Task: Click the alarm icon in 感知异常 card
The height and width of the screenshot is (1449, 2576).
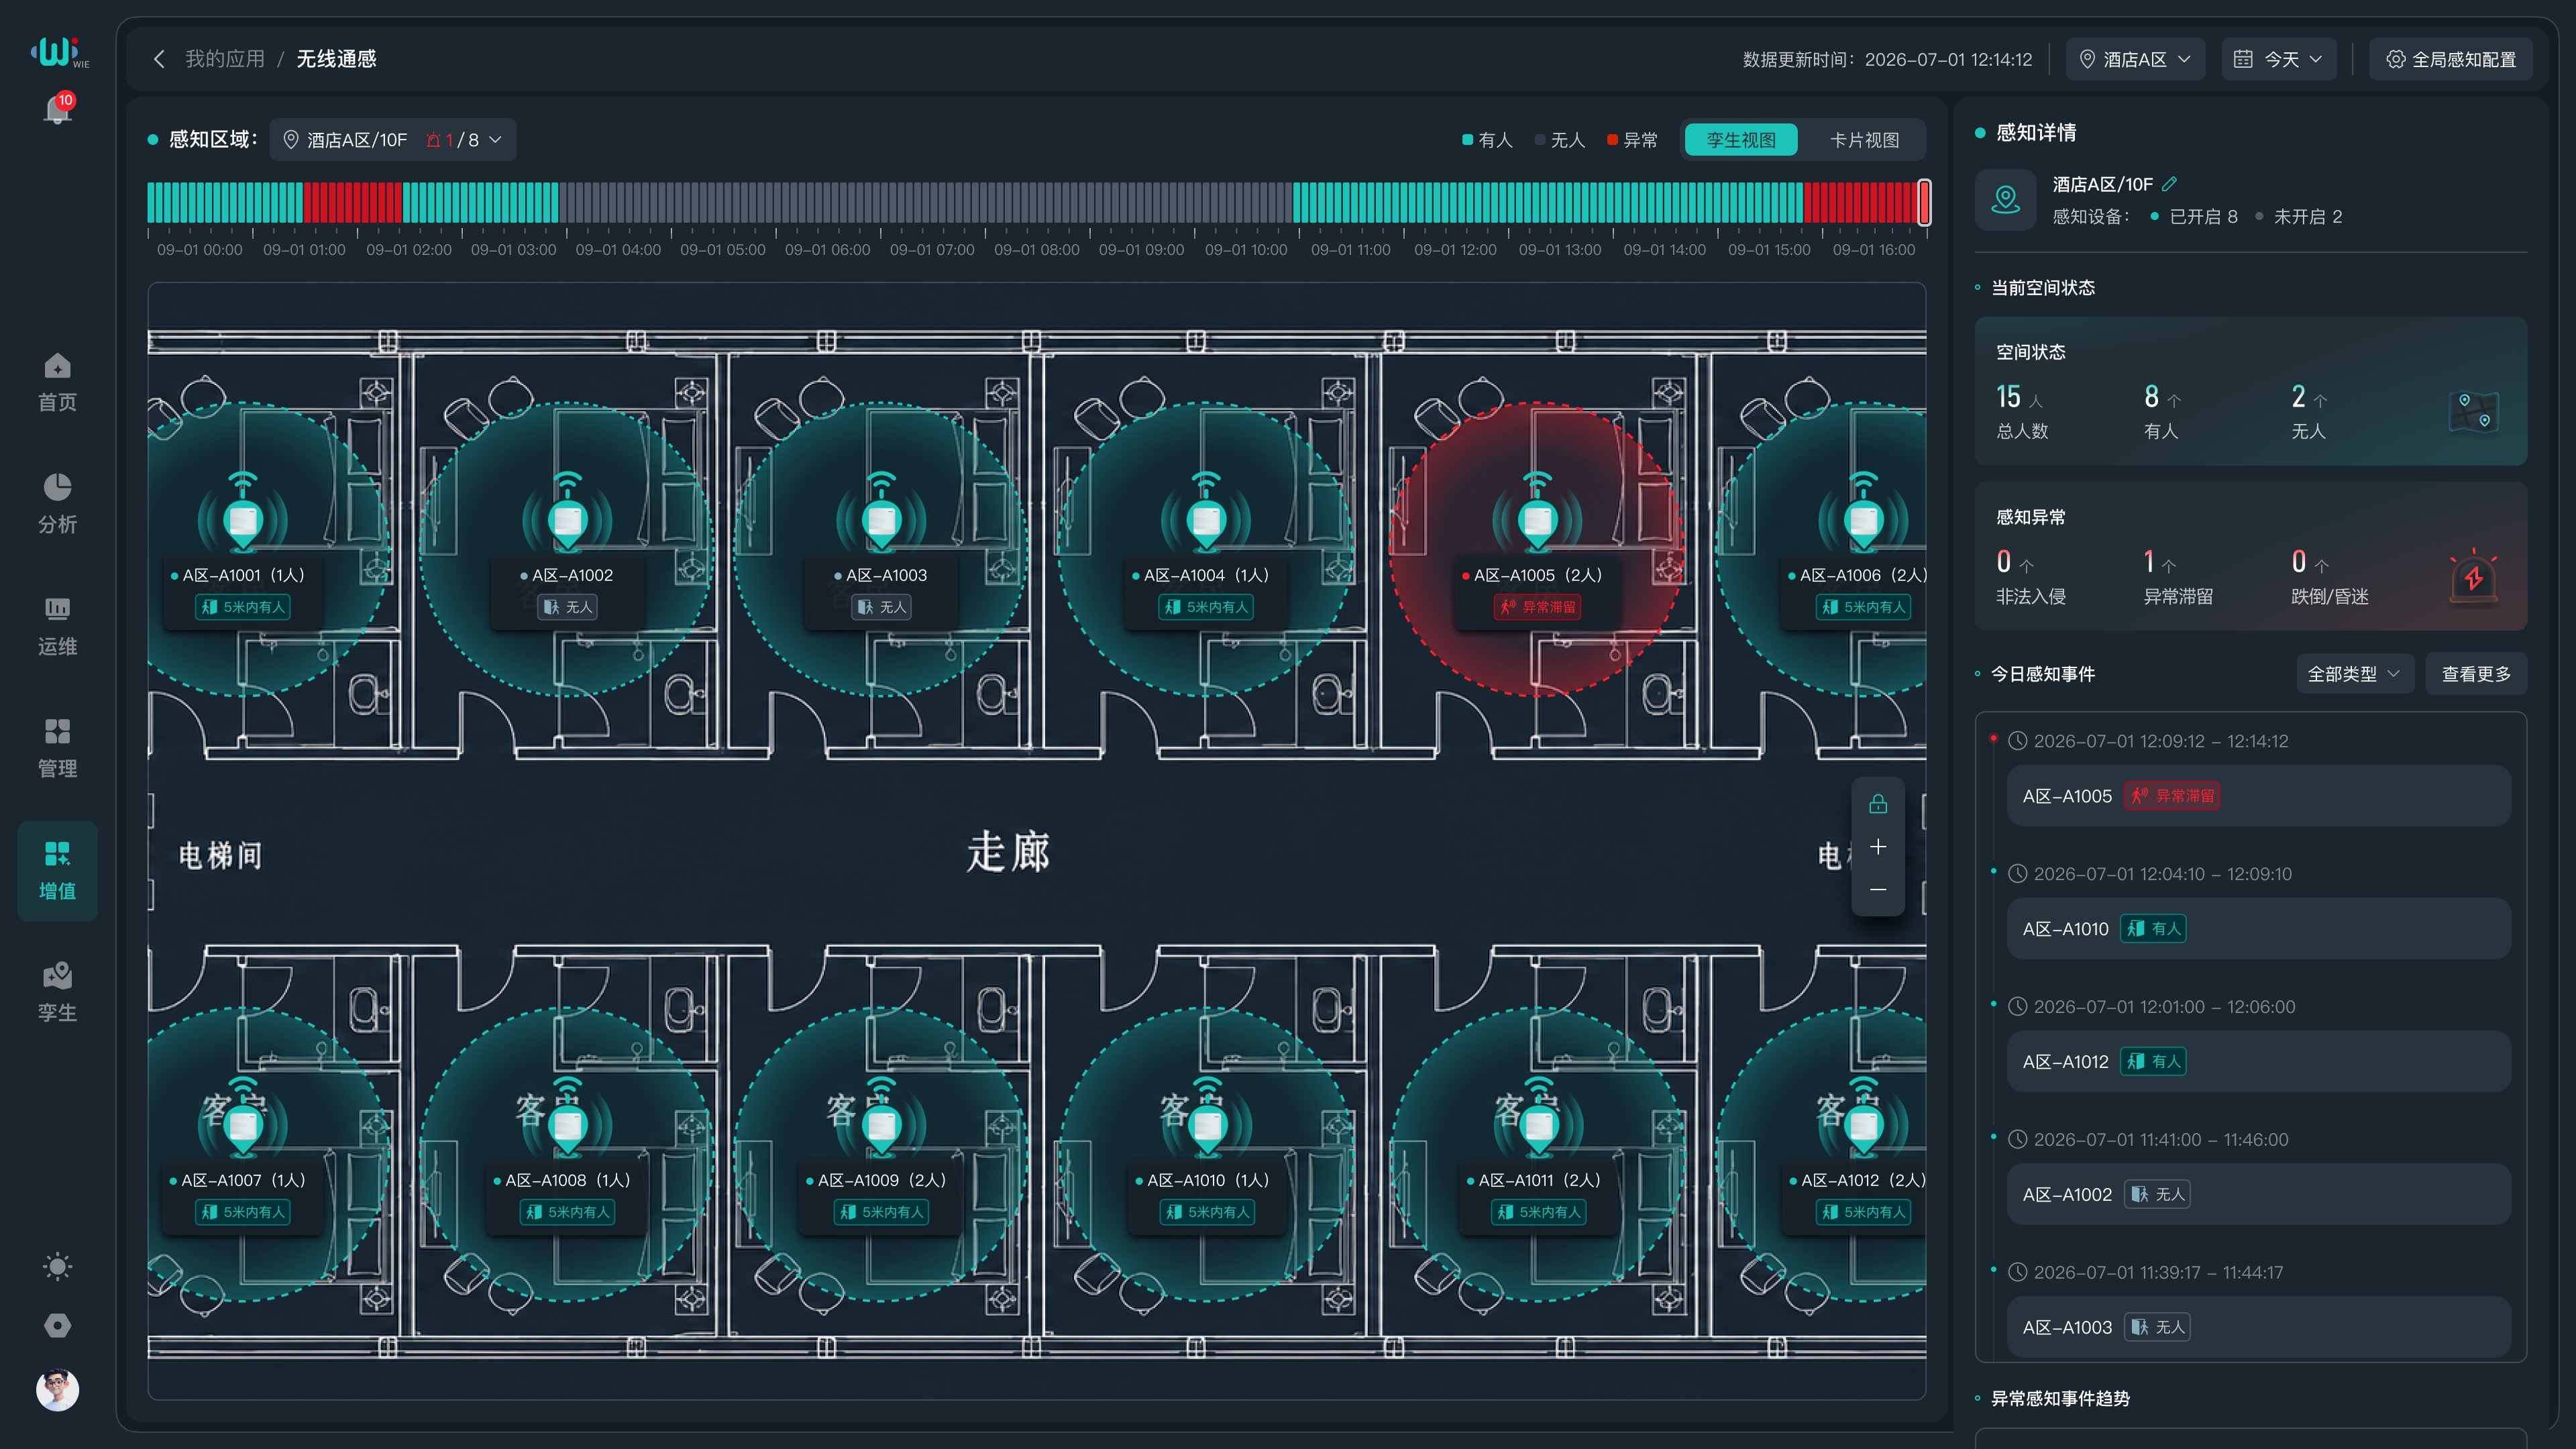Action: click(x=2473, y=576)
